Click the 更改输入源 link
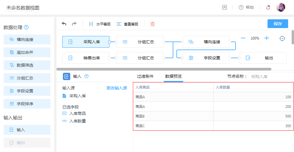Image resolution: width=294 pixels, height=152 pixels. point(116,88)
